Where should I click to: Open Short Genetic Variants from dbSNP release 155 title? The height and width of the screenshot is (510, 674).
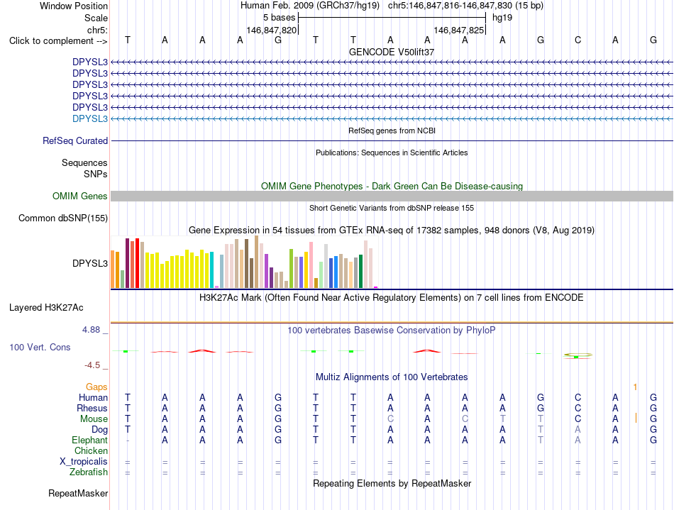(392, 208)
